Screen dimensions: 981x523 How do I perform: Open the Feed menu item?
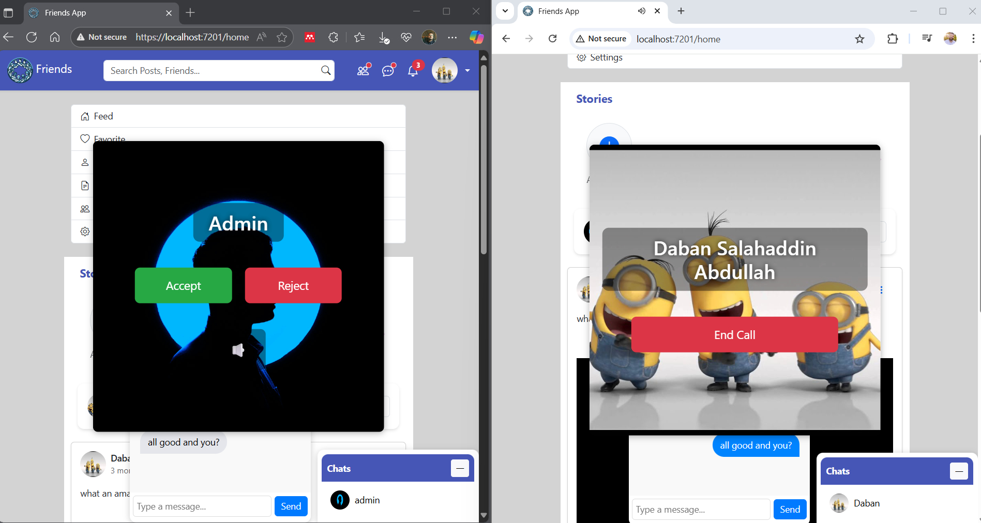103,116
